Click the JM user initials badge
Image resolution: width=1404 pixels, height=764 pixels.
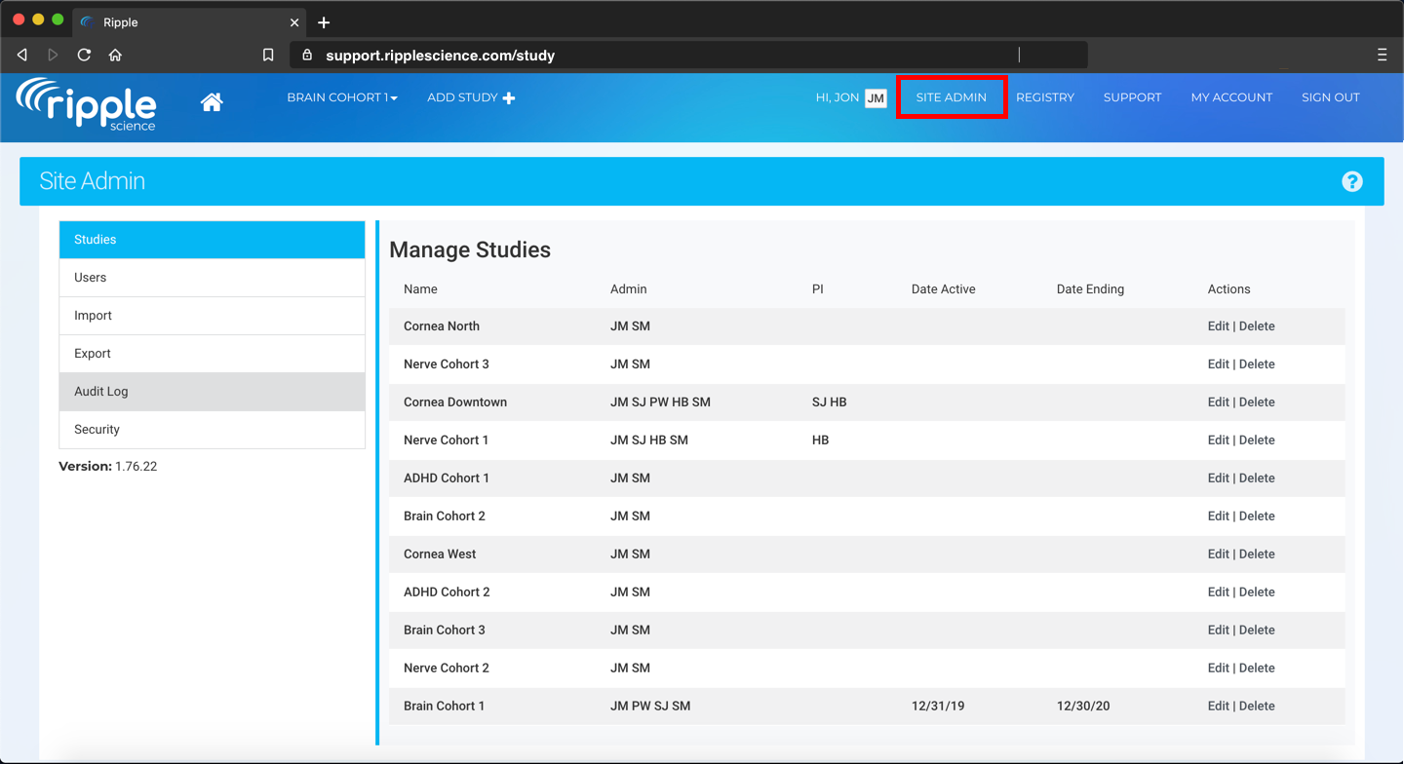pyautogui.click(x=875, y=97)
